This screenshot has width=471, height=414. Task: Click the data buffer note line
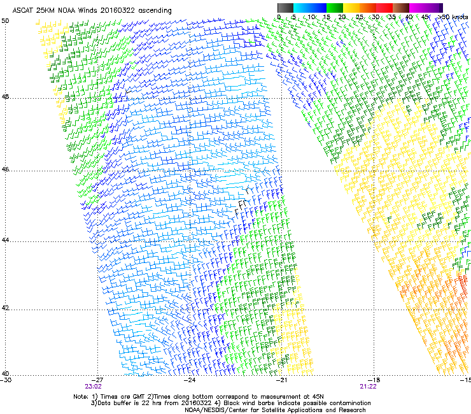pyautogui.click(x=230, y=403)
